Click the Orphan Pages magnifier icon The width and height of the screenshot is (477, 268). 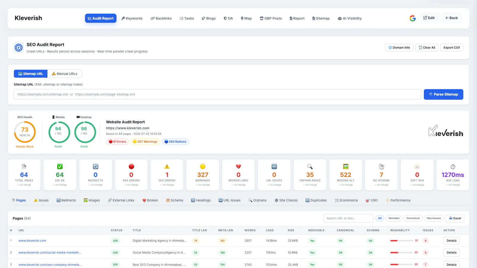310,166
